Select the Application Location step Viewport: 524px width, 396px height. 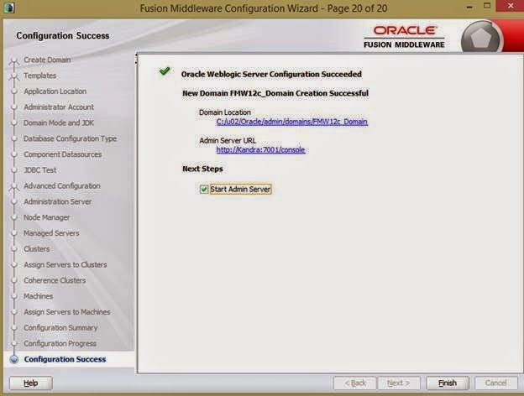coord(55,91)
